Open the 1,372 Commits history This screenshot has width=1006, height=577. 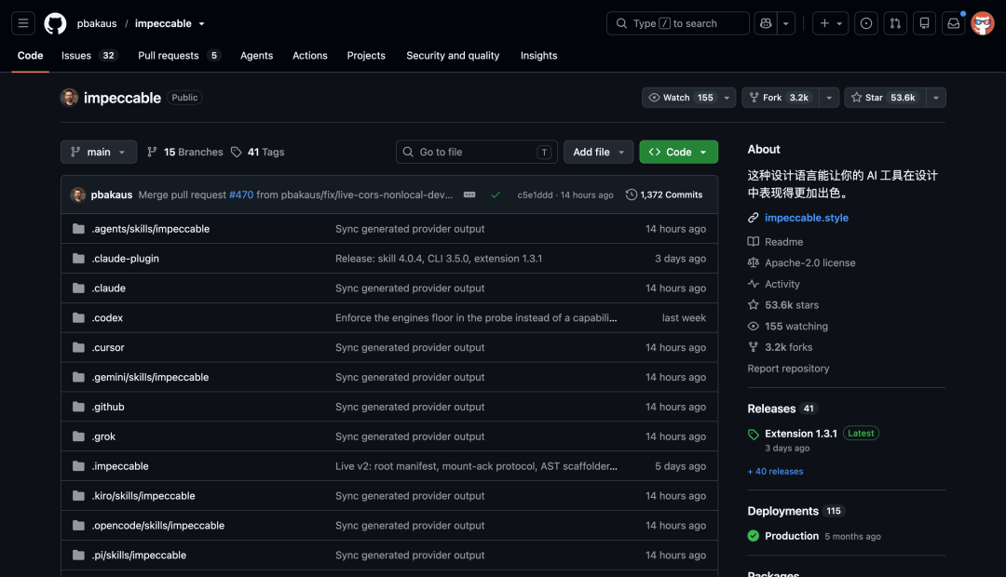664,195
